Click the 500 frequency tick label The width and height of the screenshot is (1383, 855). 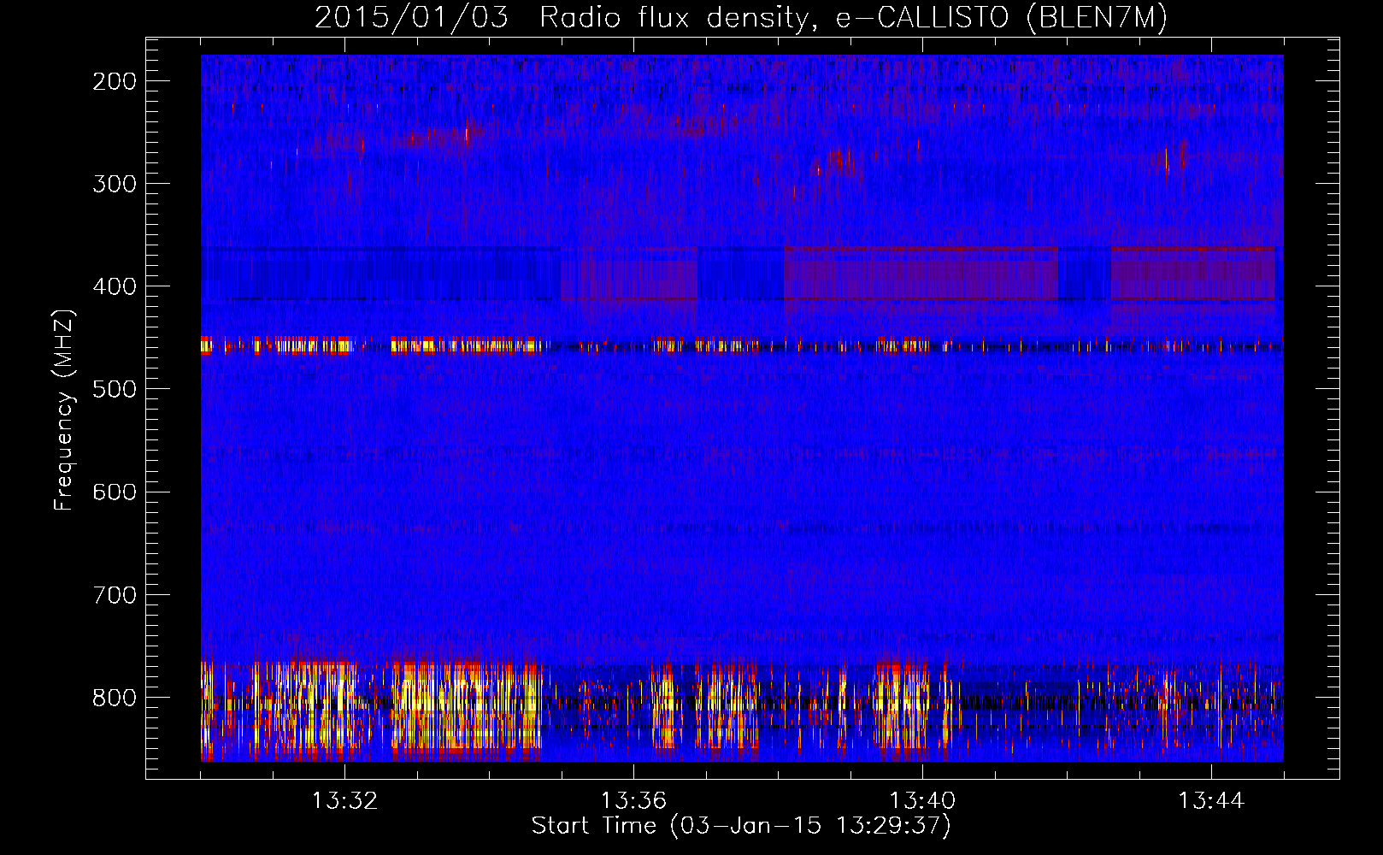click(x=115, y=389)
